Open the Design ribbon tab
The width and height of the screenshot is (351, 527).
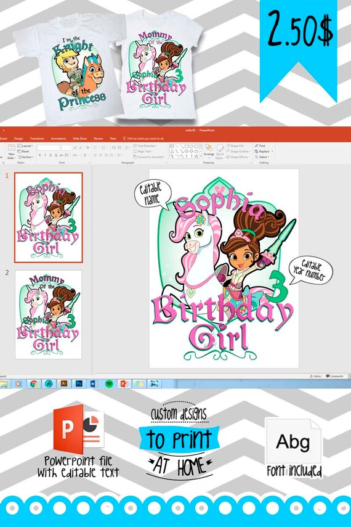coord(18,139)
